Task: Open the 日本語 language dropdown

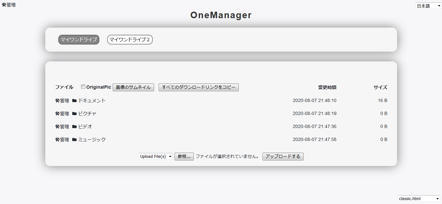Action: coord(428,6)
